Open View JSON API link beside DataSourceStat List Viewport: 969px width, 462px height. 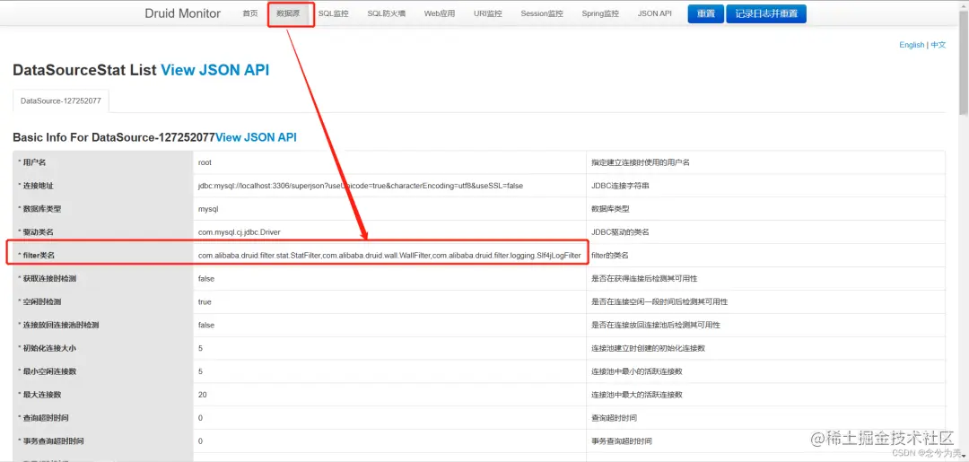pos(215,70)
